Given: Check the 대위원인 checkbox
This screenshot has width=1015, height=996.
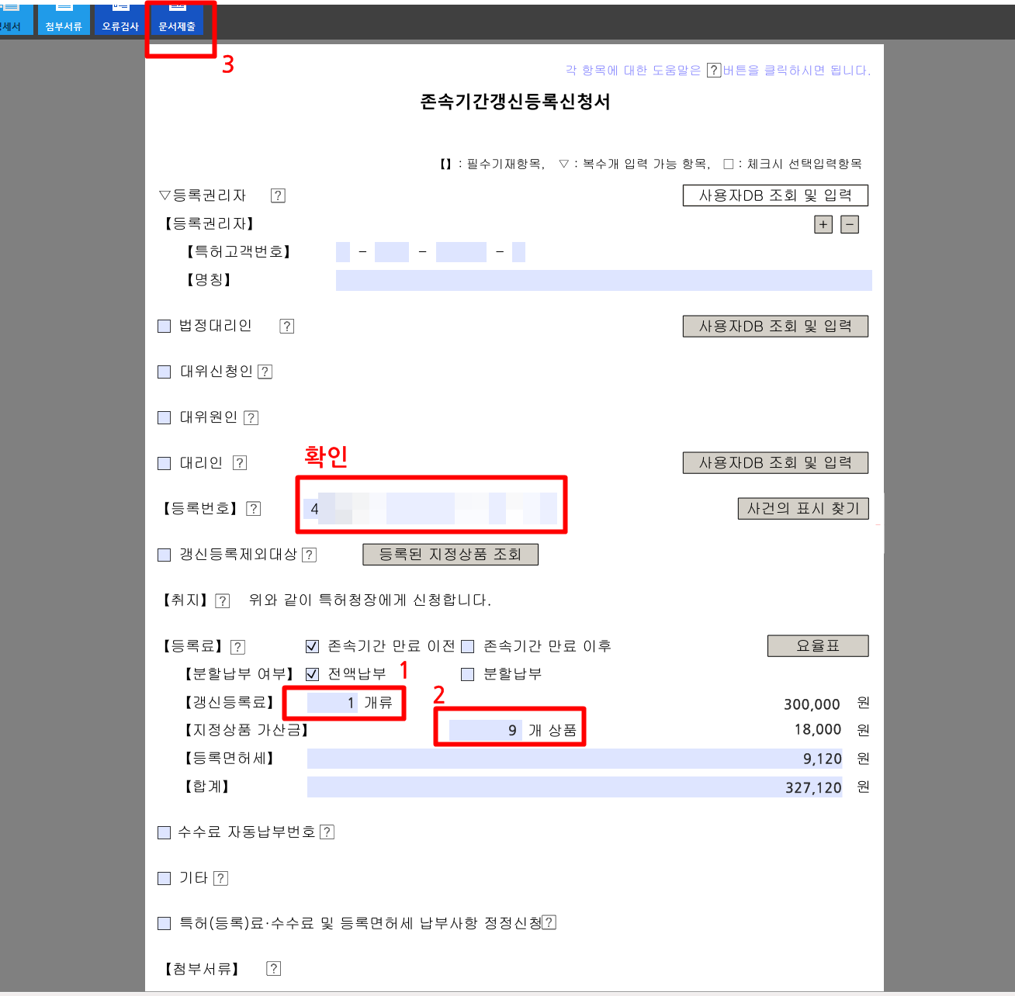Looking at the screenshot, I should tap(165, 418).
